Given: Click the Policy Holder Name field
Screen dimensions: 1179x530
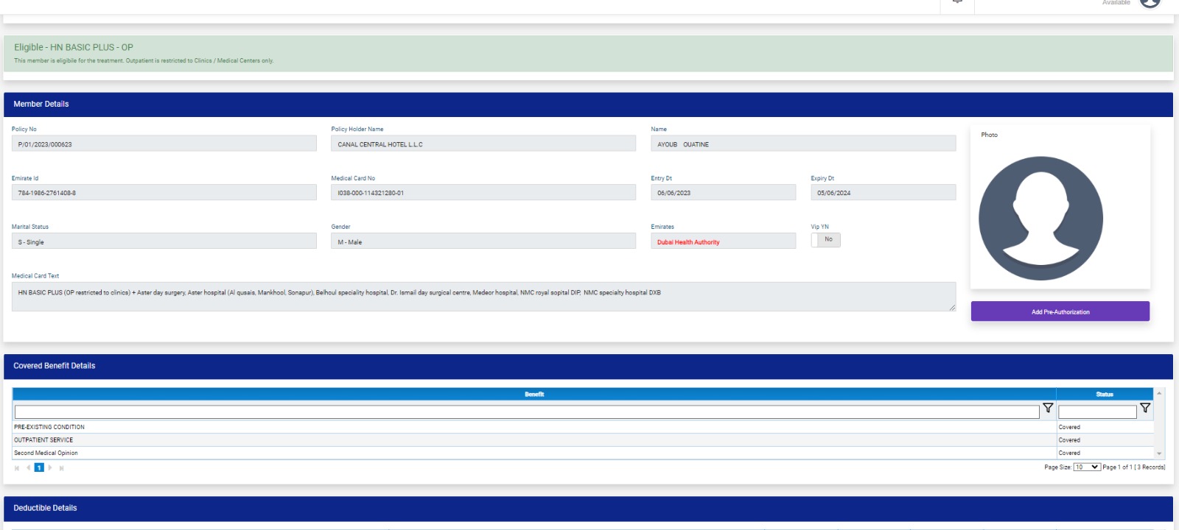Looking at the screenshot, I should (483, 144).
